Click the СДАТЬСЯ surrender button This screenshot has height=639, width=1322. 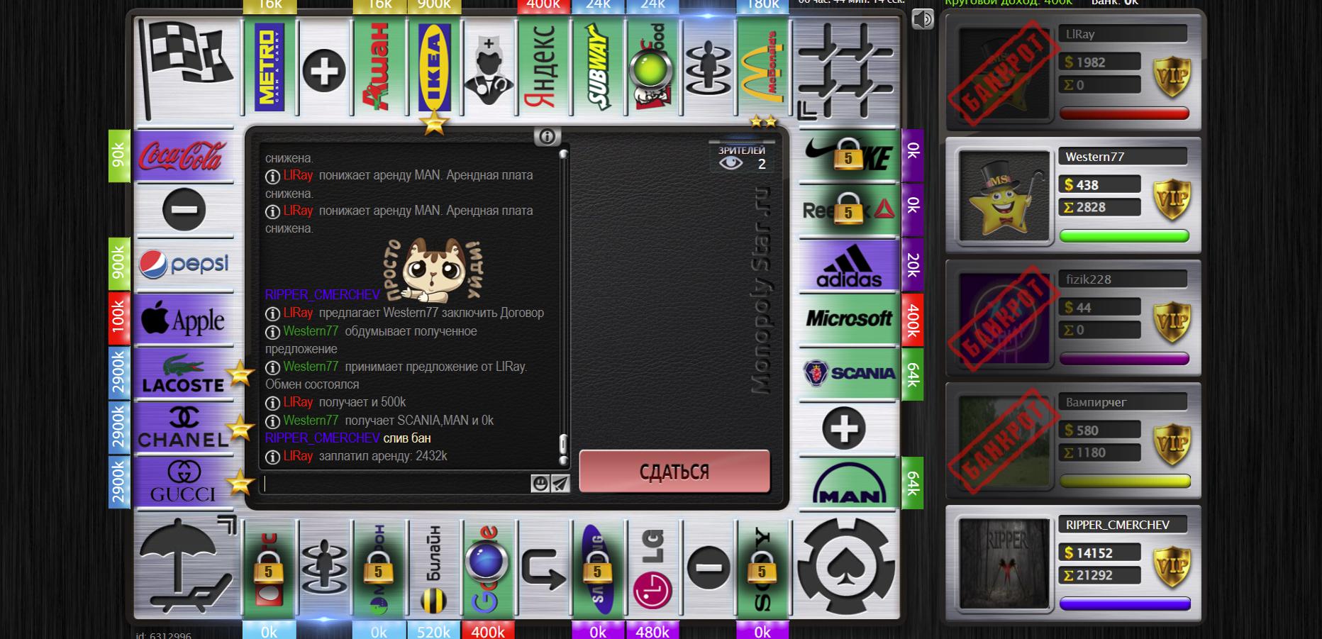pyautogui.click(x=674, y=472)
